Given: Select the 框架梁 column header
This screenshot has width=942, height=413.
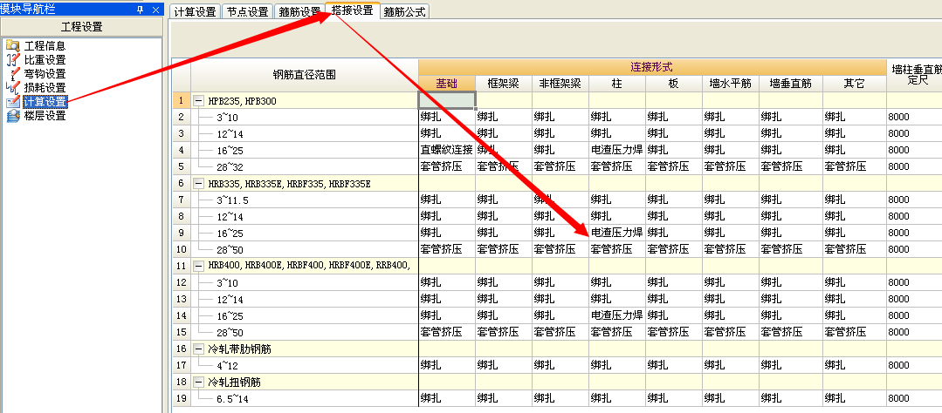Looking at the screenshot, I should point(504,84).
